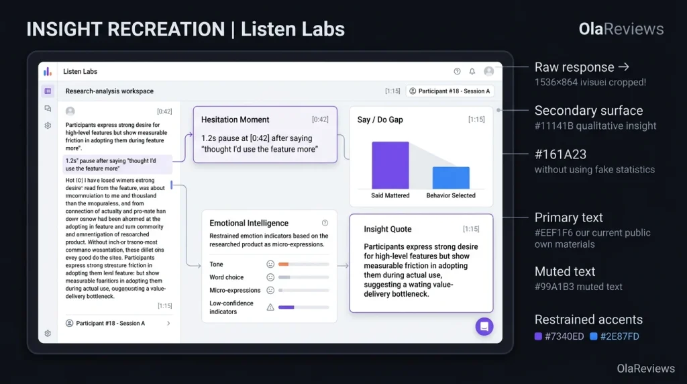The height and width of the screenshot is (384, 687).
Task: Click the purple #7340ED color swatch
Action: point(538,336)
